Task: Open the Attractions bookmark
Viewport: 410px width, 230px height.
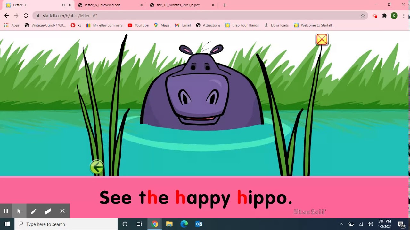Action: coord(208,25)
